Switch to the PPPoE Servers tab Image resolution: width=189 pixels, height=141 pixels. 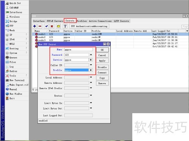click(x=55, y=21)
